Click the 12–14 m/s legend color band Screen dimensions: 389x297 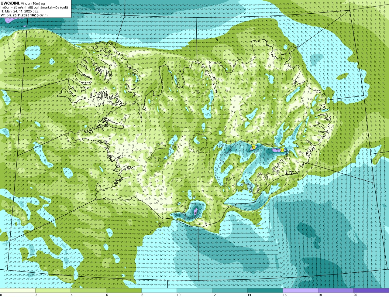coord(230,290)
